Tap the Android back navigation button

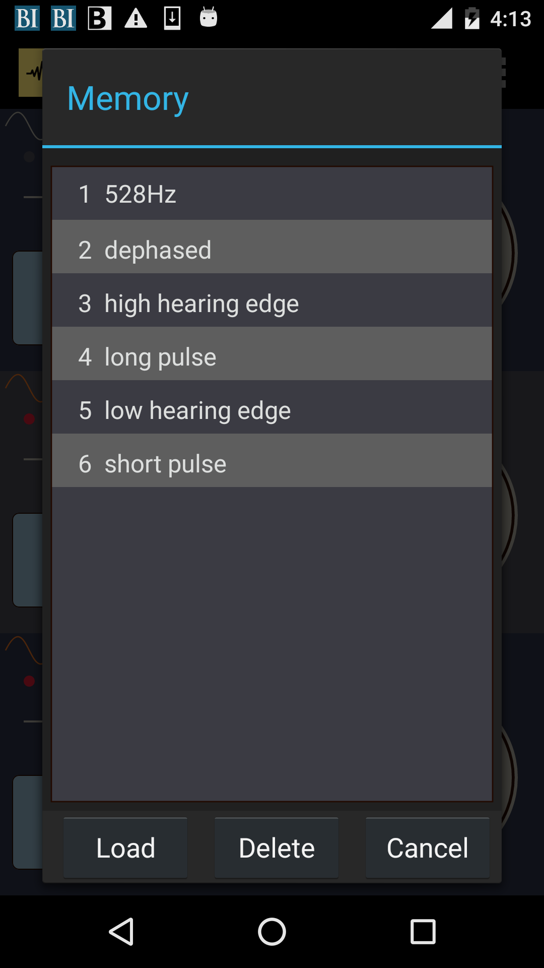(121, 931)
